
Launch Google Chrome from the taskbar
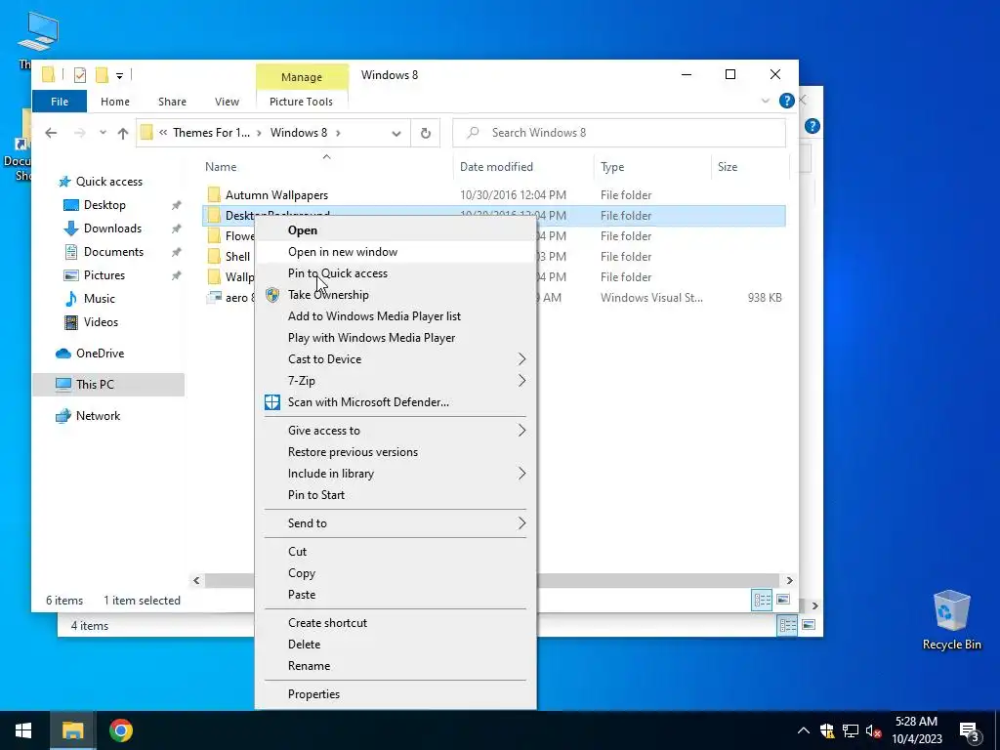(120, 730)
